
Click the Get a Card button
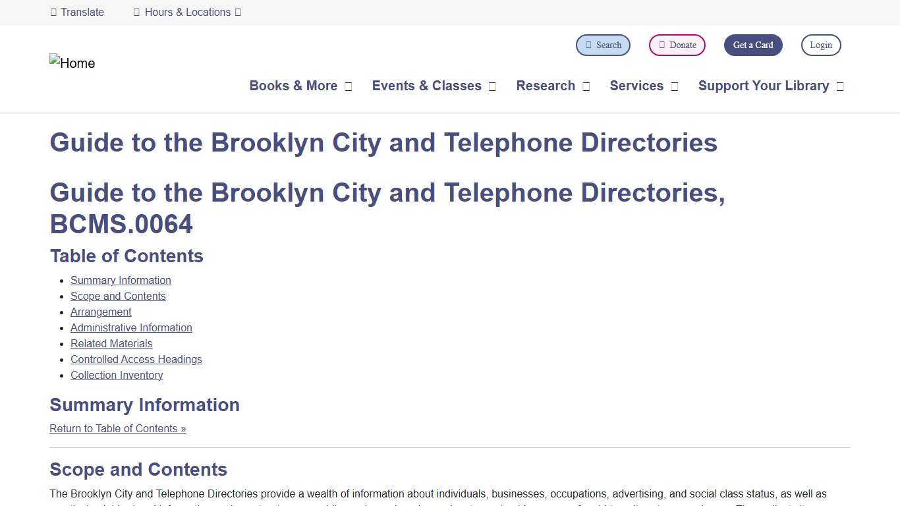[753, 45]
